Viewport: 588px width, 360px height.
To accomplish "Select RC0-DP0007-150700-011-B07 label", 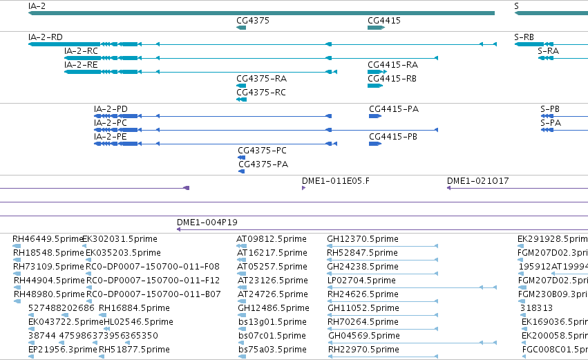I will point(153,295).
